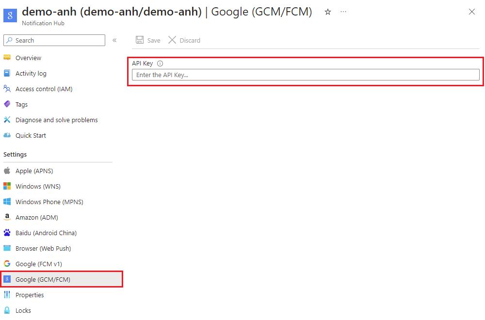485x320 pixels.
Task: Open the Locks settings icon
Action: [x=7, y=310]
